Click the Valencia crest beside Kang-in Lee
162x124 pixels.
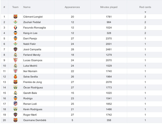point(16,33)
